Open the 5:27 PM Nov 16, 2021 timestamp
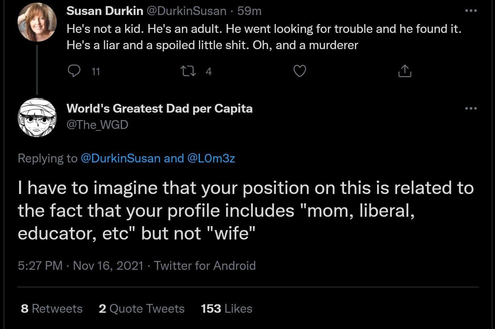 point(80,266)
